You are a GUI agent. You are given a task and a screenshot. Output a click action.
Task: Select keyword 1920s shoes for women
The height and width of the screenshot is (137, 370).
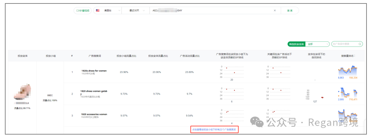[94, 71]
